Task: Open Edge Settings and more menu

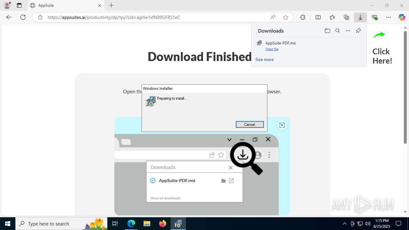Action: point(389,17)
